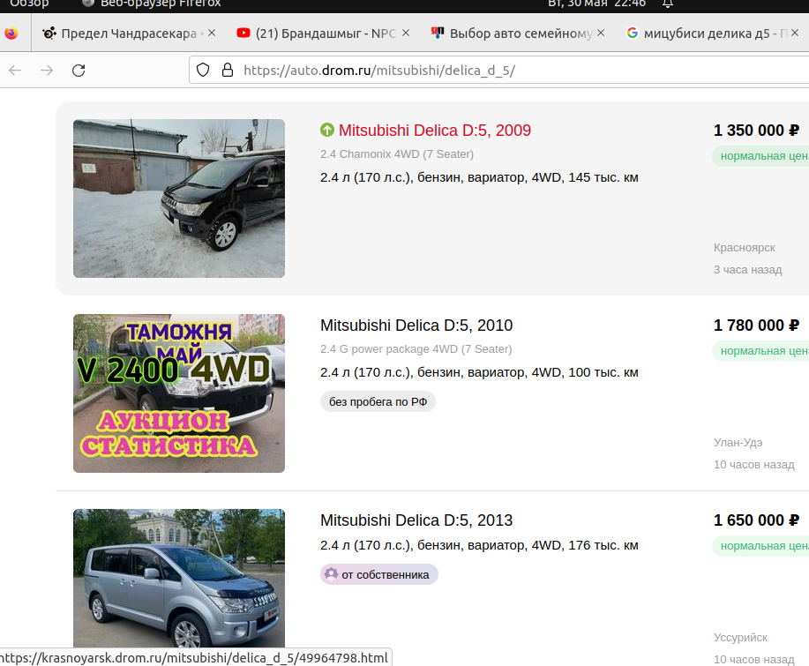Go back with the back arrow button
The image size is (809, 666).
click(15, 71)
